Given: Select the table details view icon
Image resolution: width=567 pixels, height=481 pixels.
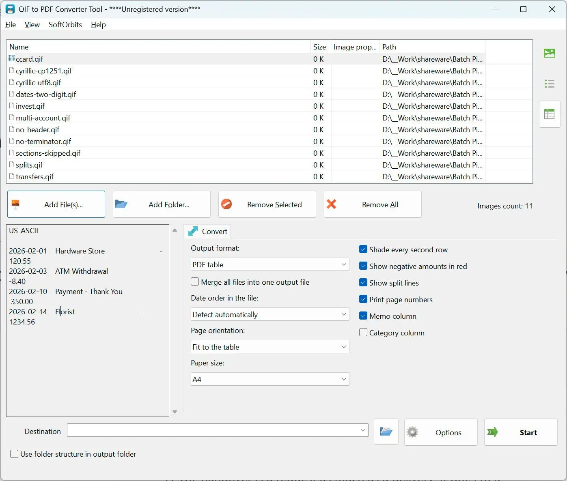Looking at the screenshot, I should [x=550, y=114].
